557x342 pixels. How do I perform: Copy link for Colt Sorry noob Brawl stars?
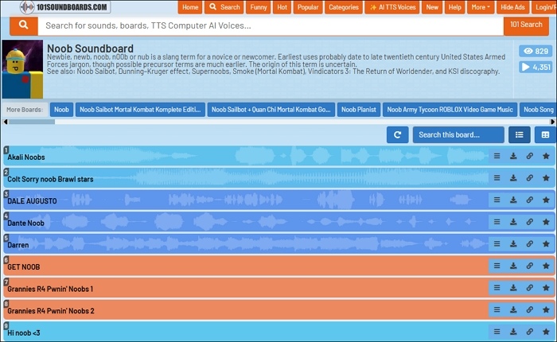(530, 178)
